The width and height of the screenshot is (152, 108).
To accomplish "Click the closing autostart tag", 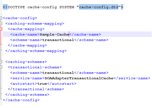I will pyautogui.click(x=62, y=84).
